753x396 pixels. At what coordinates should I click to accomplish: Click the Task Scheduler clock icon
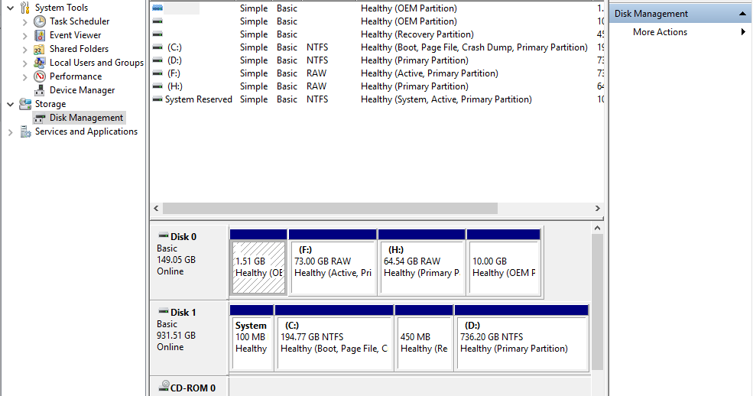pos(40,21)
